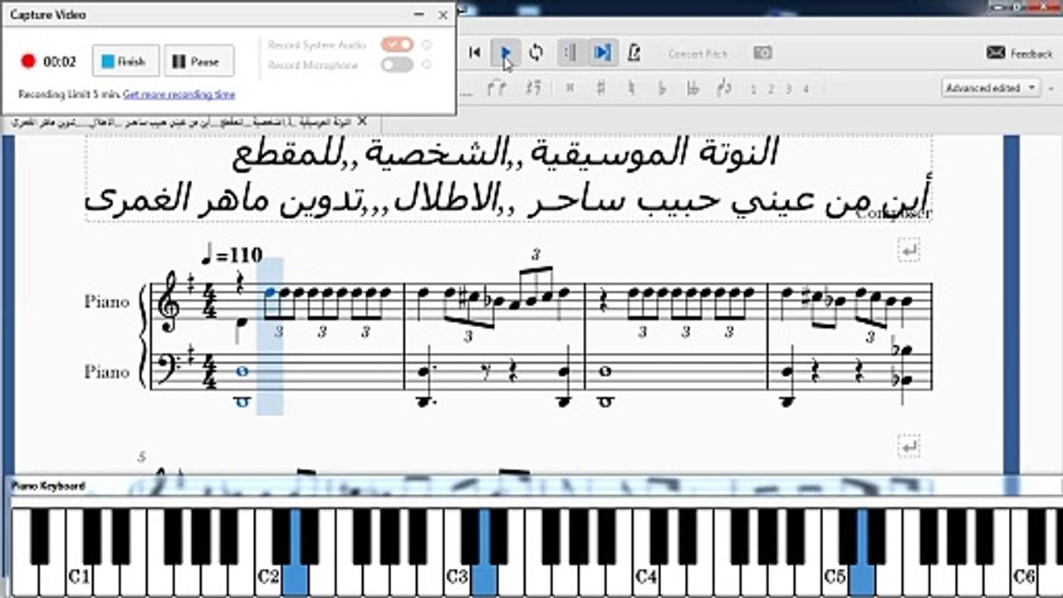The width and height of the screenshot is (1063, 598).
Task: Minimize the Capture Video window
Action: click(418, 15)
